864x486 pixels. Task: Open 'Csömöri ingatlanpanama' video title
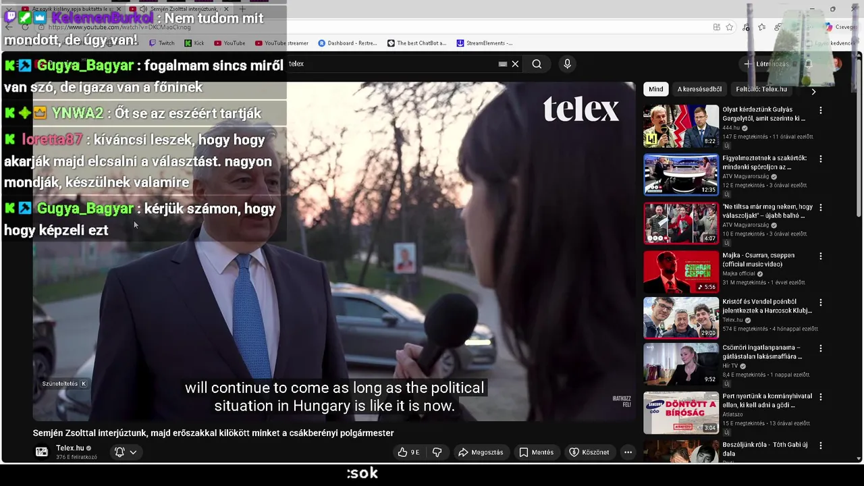click(762, 352)
